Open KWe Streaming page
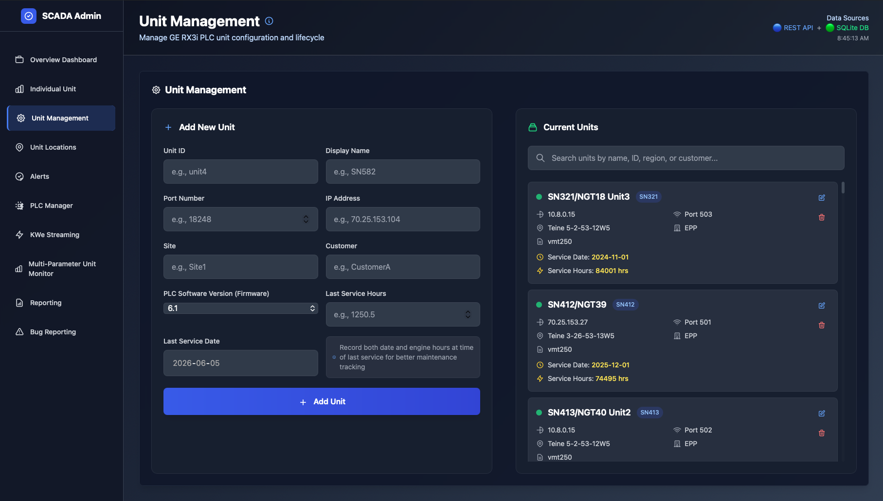 (x=61, y=235)
